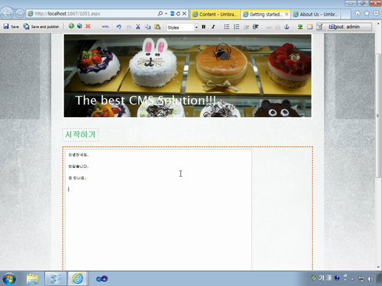Insert a numbered list
382x286 pixels.
[x=236, y=27]
